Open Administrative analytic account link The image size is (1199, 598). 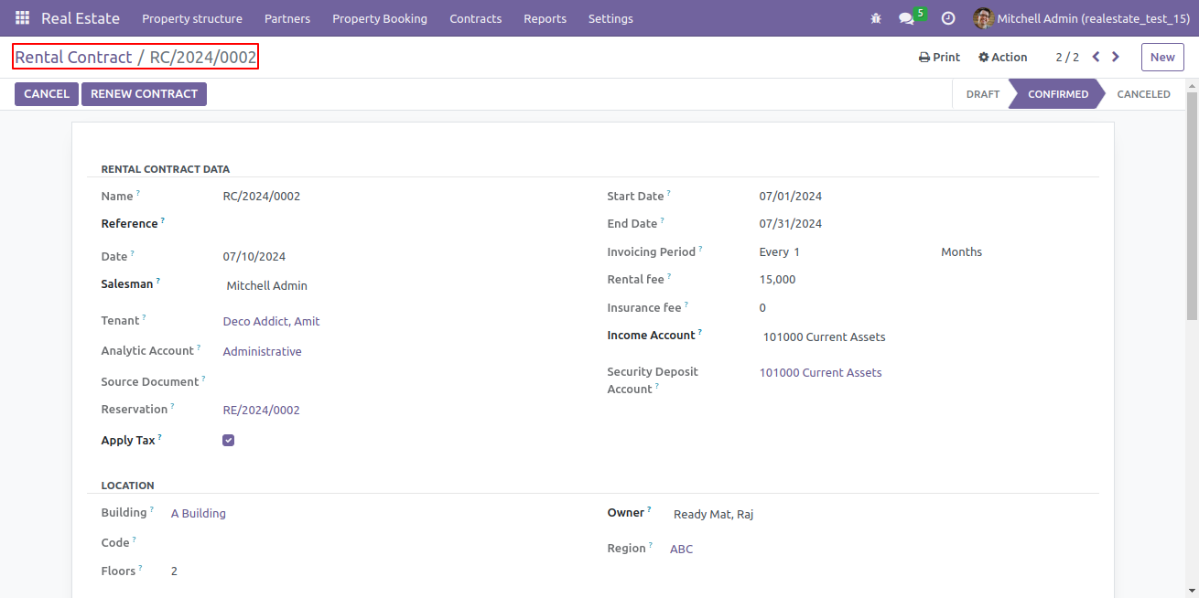pos(262,351)
